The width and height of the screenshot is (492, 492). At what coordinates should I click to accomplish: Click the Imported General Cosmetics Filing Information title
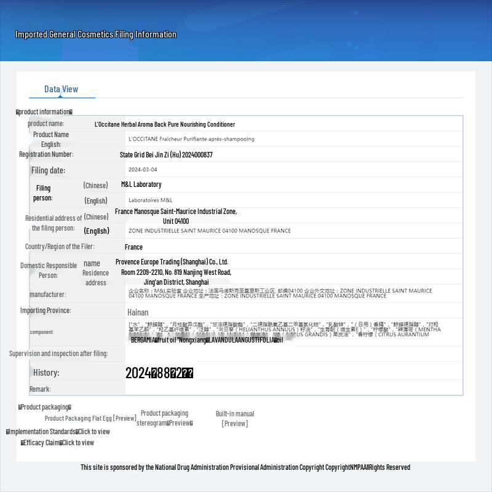coord(96,34)
